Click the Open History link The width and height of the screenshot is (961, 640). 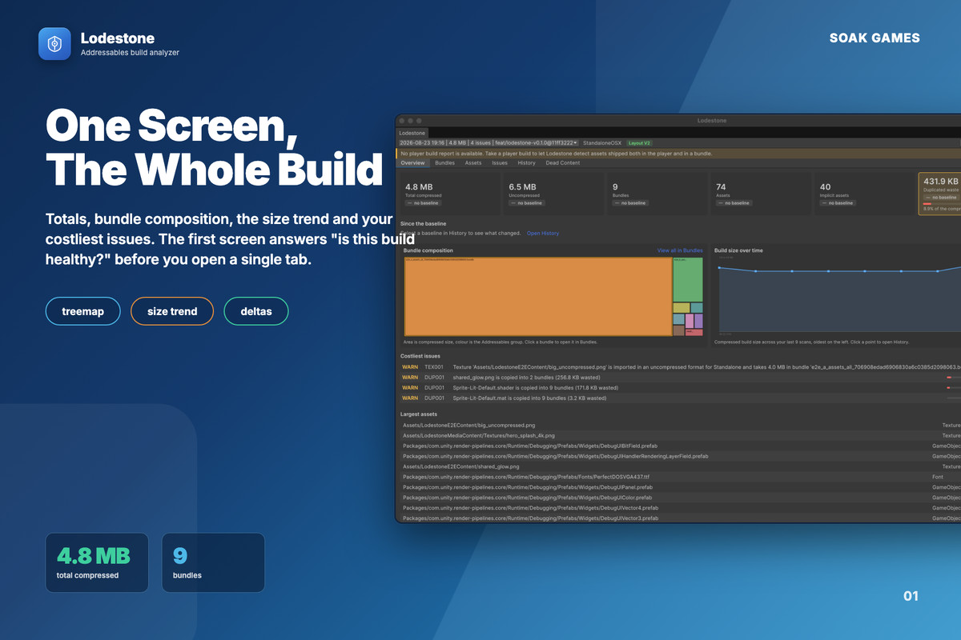[543, 233]
